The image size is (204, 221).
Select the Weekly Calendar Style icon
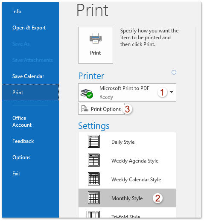(93, 179)
